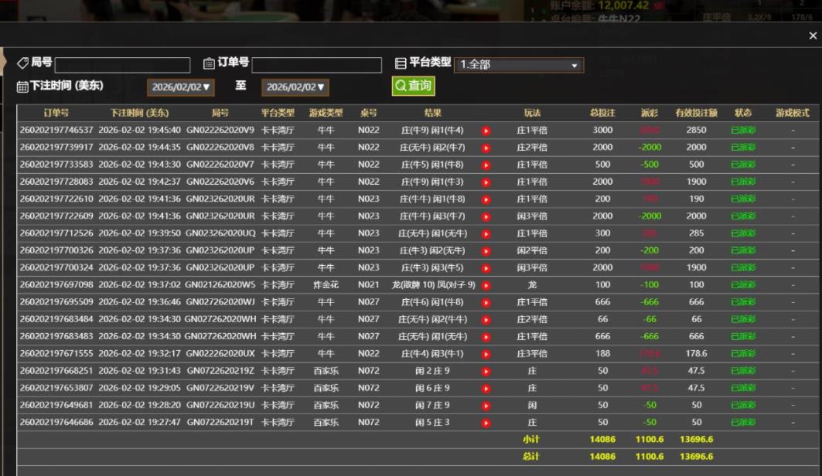The height and width of the screenshot is (476, 822).
Task: Open the start date picker
Action: [181, 87]
